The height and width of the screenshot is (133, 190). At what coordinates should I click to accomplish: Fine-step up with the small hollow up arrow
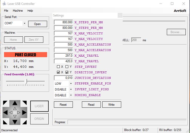(15, 108)
